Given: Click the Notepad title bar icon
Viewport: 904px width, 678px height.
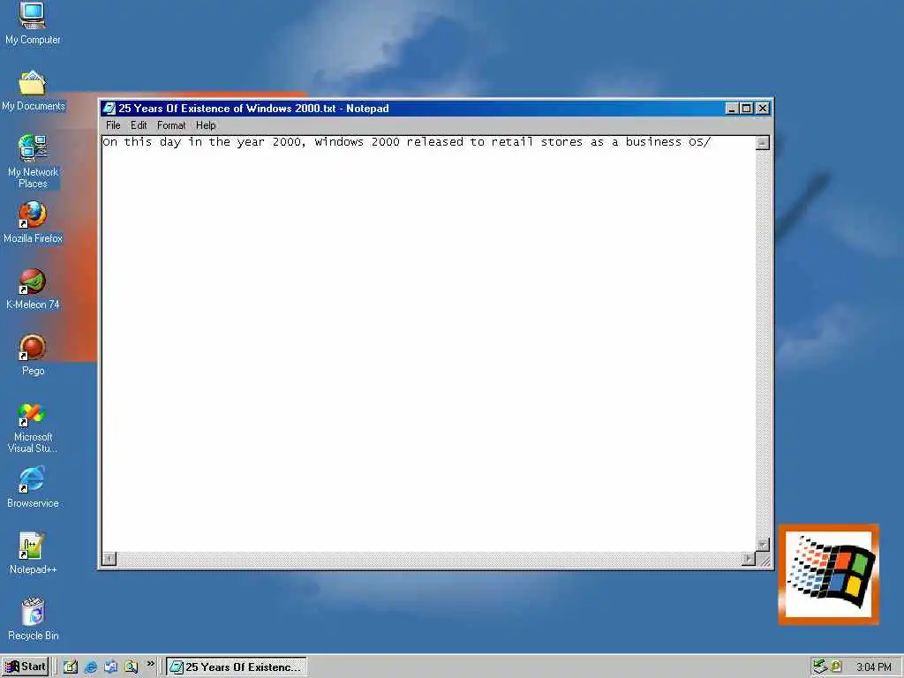Looking at the screenshot, I should coord(109,109).
